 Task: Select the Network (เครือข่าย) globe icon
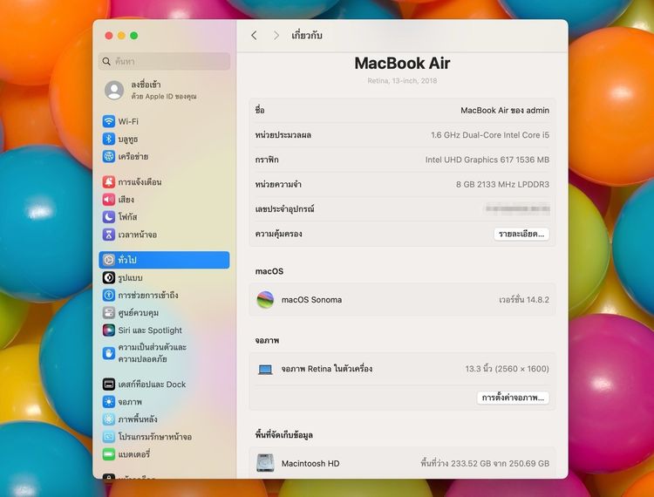[109, 156]
